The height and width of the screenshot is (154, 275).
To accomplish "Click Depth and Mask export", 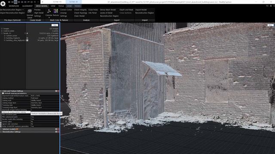I will (126, 10).
